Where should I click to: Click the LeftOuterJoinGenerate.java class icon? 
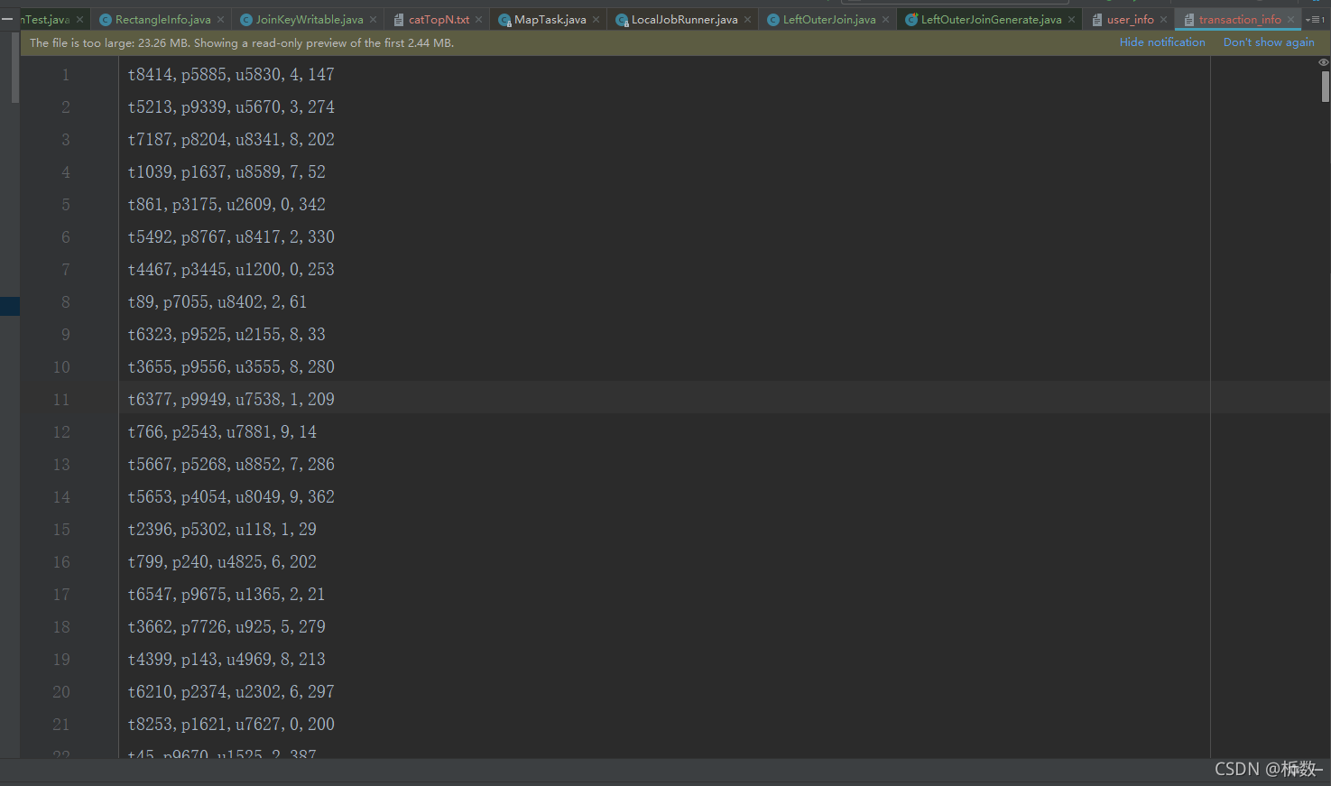click(911, 20)
